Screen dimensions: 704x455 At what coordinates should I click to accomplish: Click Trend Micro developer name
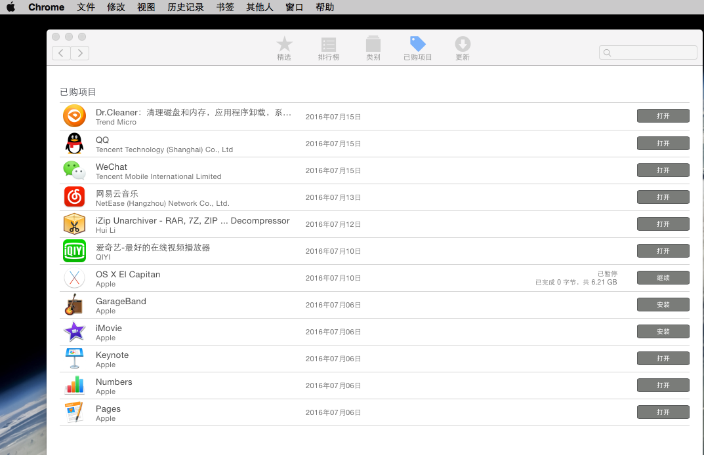coord(116,122)
